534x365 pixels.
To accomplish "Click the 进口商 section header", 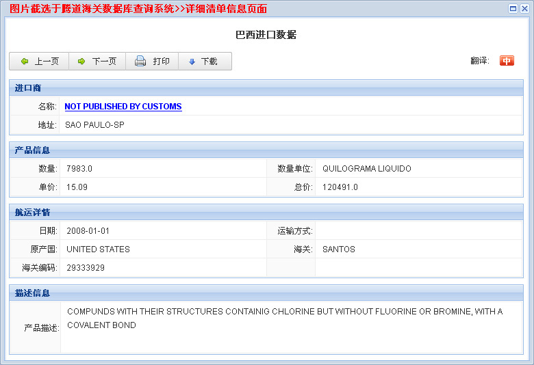I will tap(28, 88).
